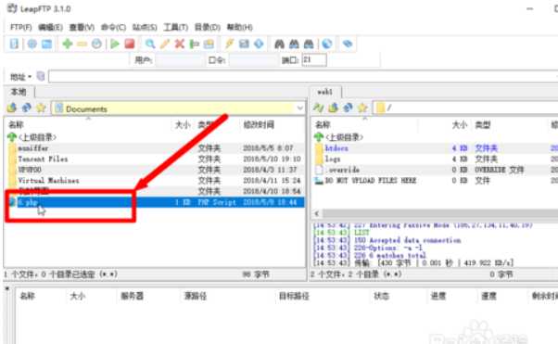Click the 口令 password field
The height and width of the screenshot is (344, 558).
(253, 60)
